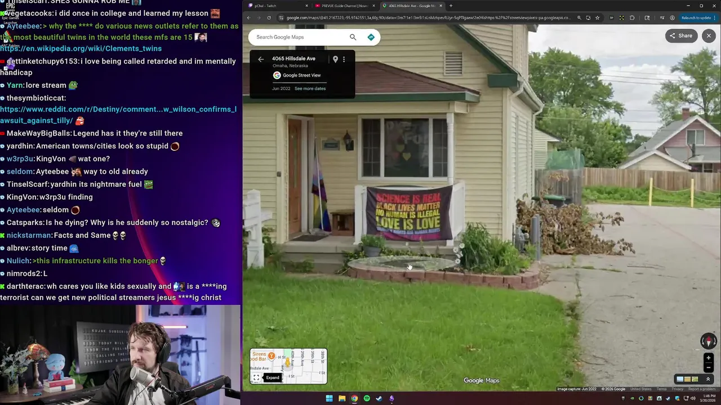Screen dimensions: 721x405
Task: Click the imagery thumbnails strip
Action: coord(688,379)
